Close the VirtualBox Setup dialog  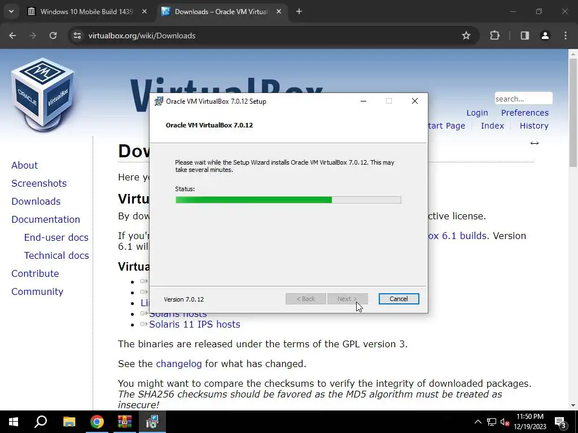pos(415,101)
